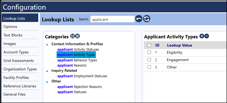Click the undo search arrow icon
Viewport: 227px width, 103px height.
click(139, 19)
